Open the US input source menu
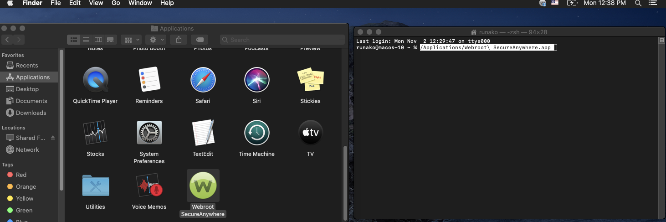Image resolution: width=666 pixels, height=222 pixels. [555, 3]
